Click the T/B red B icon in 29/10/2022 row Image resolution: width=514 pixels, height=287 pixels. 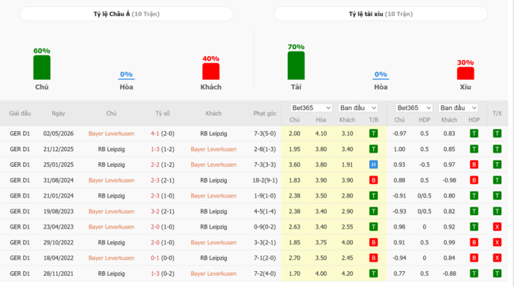373,243
